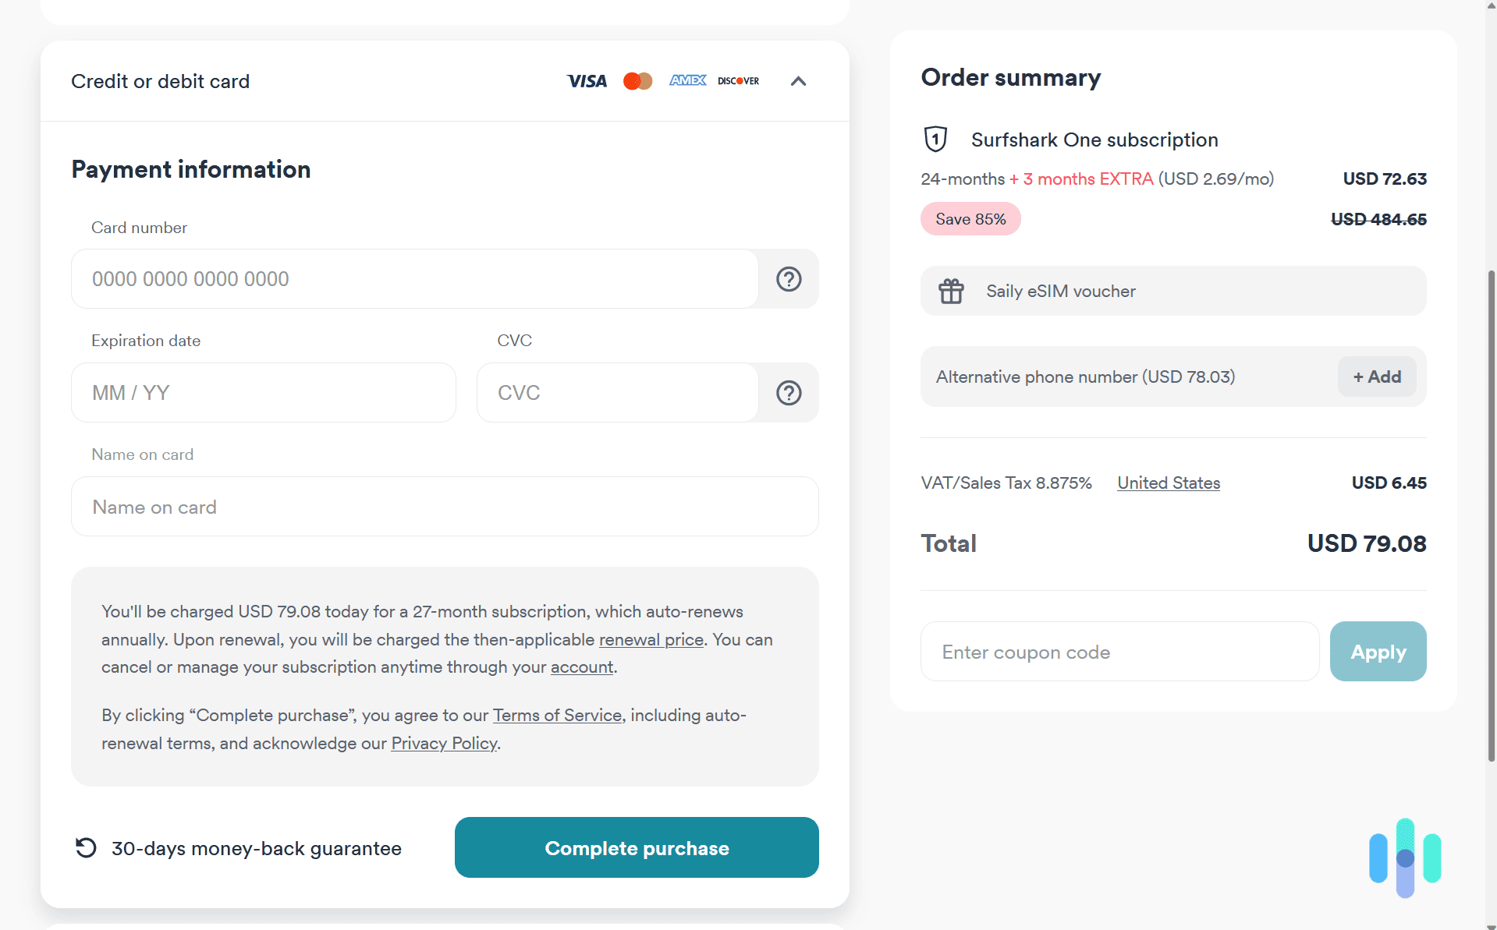Change tax region from United States
The image size is (1497, 930).
1168,483
